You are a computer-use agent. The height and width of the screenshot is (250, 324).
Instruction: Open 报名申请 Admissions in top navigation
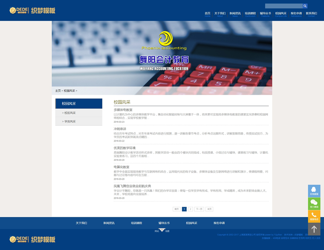(296, 14)
